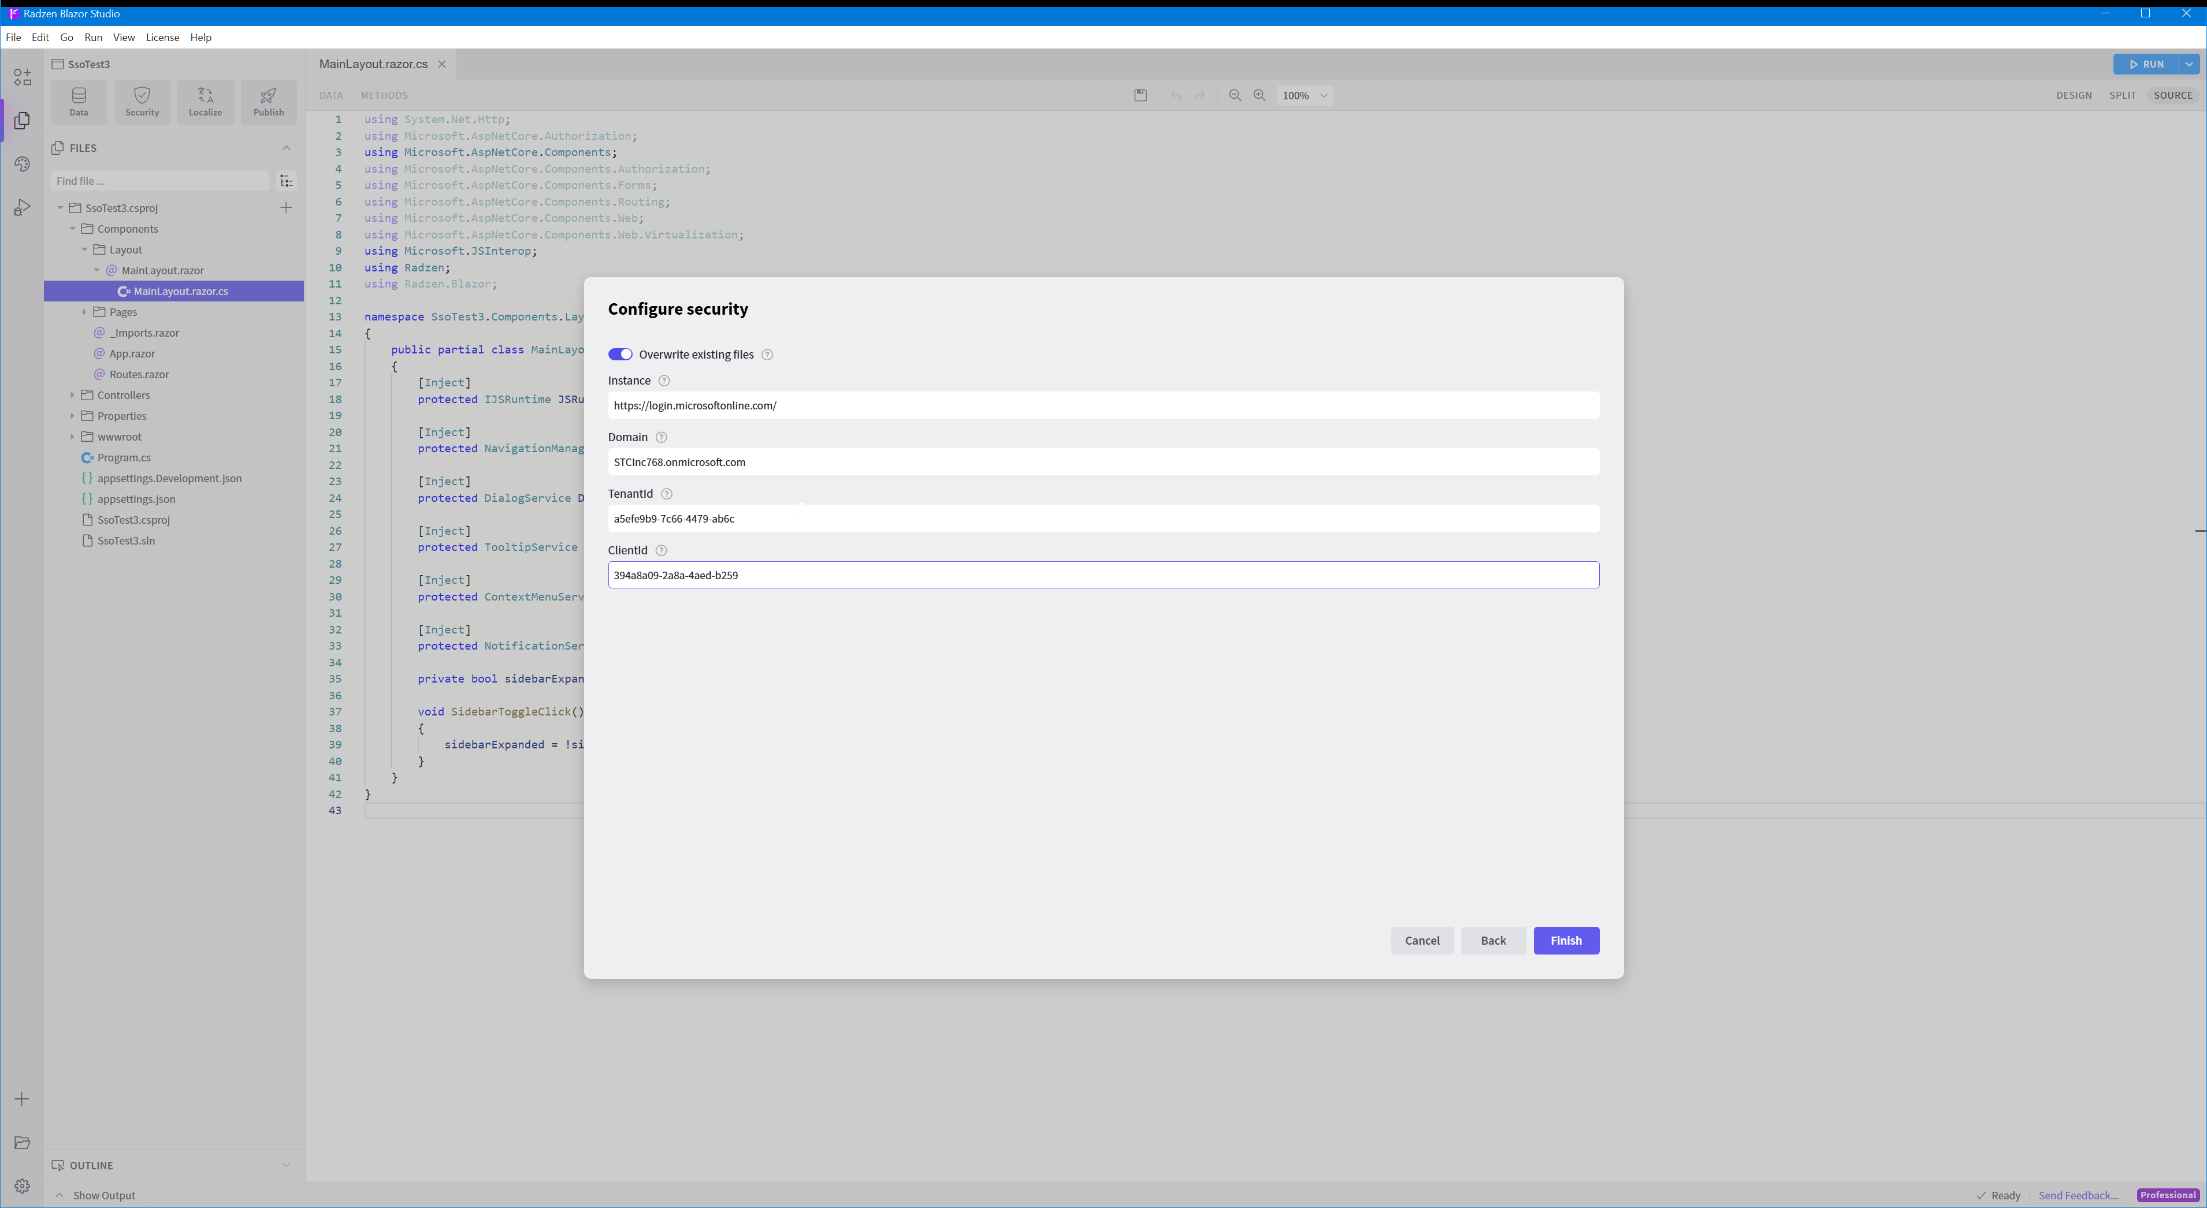Expand the Properties folder
The width and height of the screenshot is (2207, 1208).
pos(73,416)
